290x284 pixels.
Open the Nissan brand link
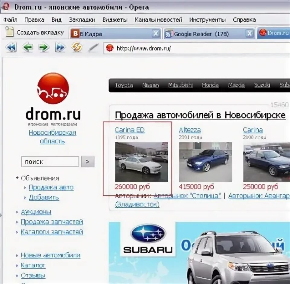(150, 85)
